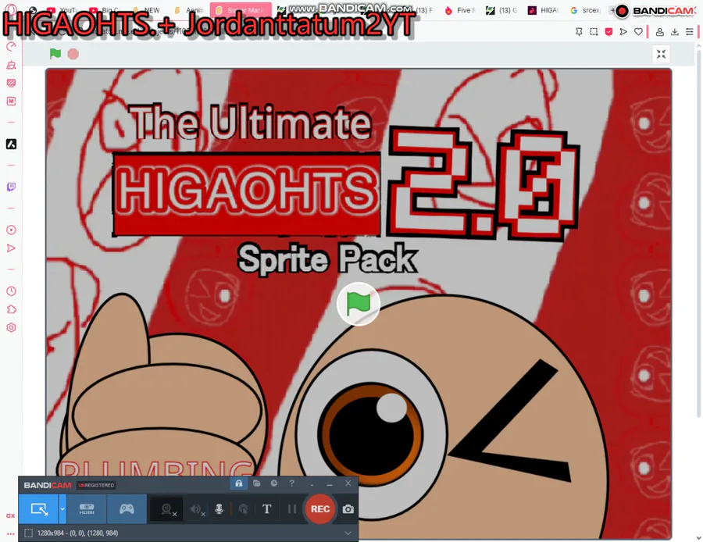Open the red ad-blocker shield icon
Image resolution: width=703 pixels, height=542 pixels.
(x=608, y=32)
